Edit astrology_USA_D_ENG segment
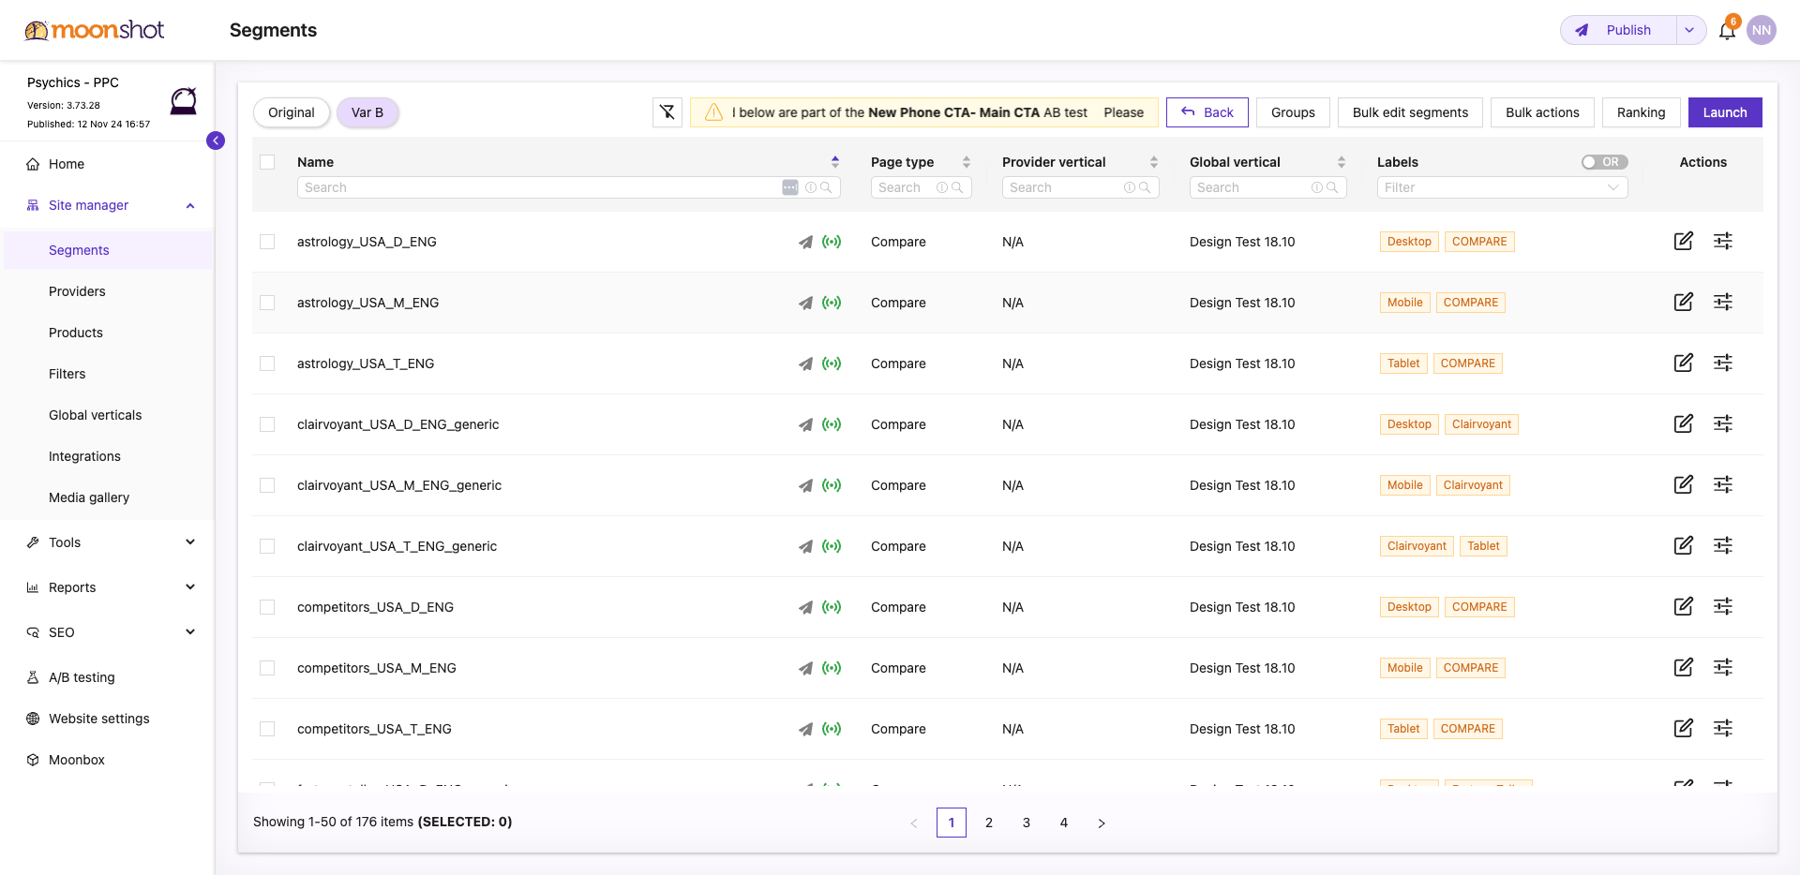This screenshot has width=1800, height=875. click(1684, 241)
